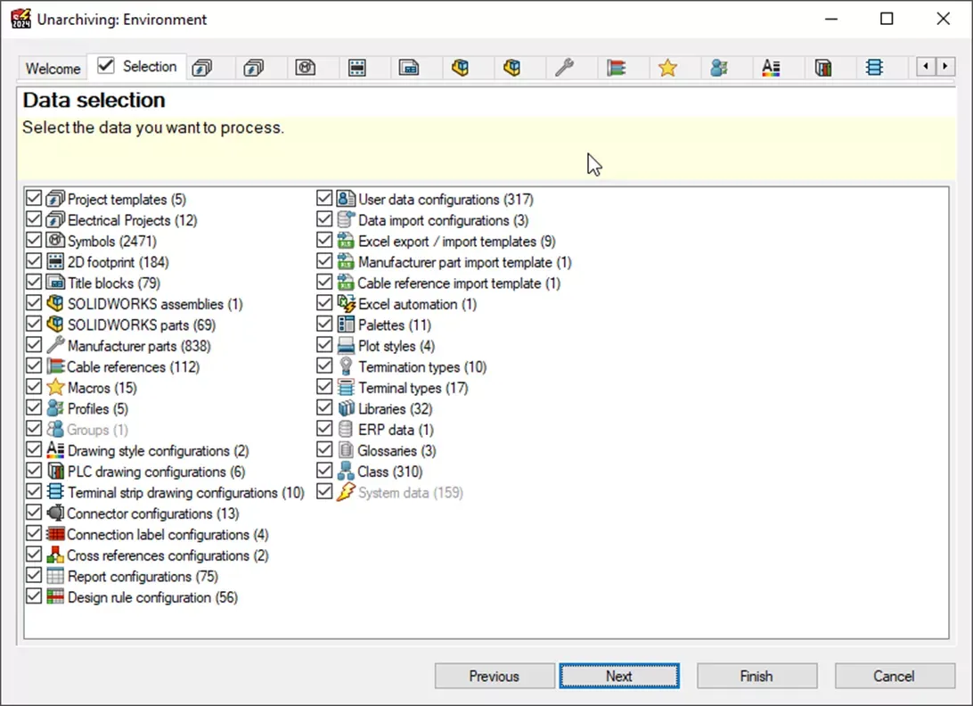Viewport: 973px width, 706px height.
Task: Proceed with the Next button
Action: click(x=619, y=676)
